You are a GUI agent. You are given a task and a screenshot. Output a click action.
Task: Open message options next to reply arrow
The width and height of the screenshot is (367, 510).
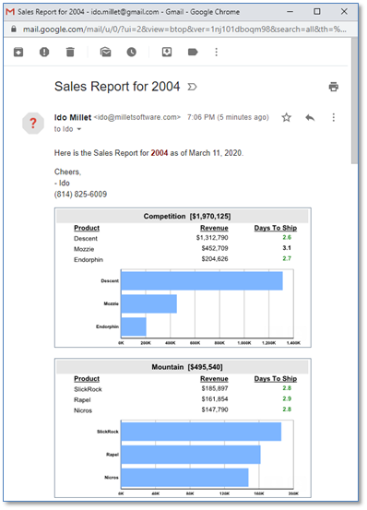[x=334, y=117]
